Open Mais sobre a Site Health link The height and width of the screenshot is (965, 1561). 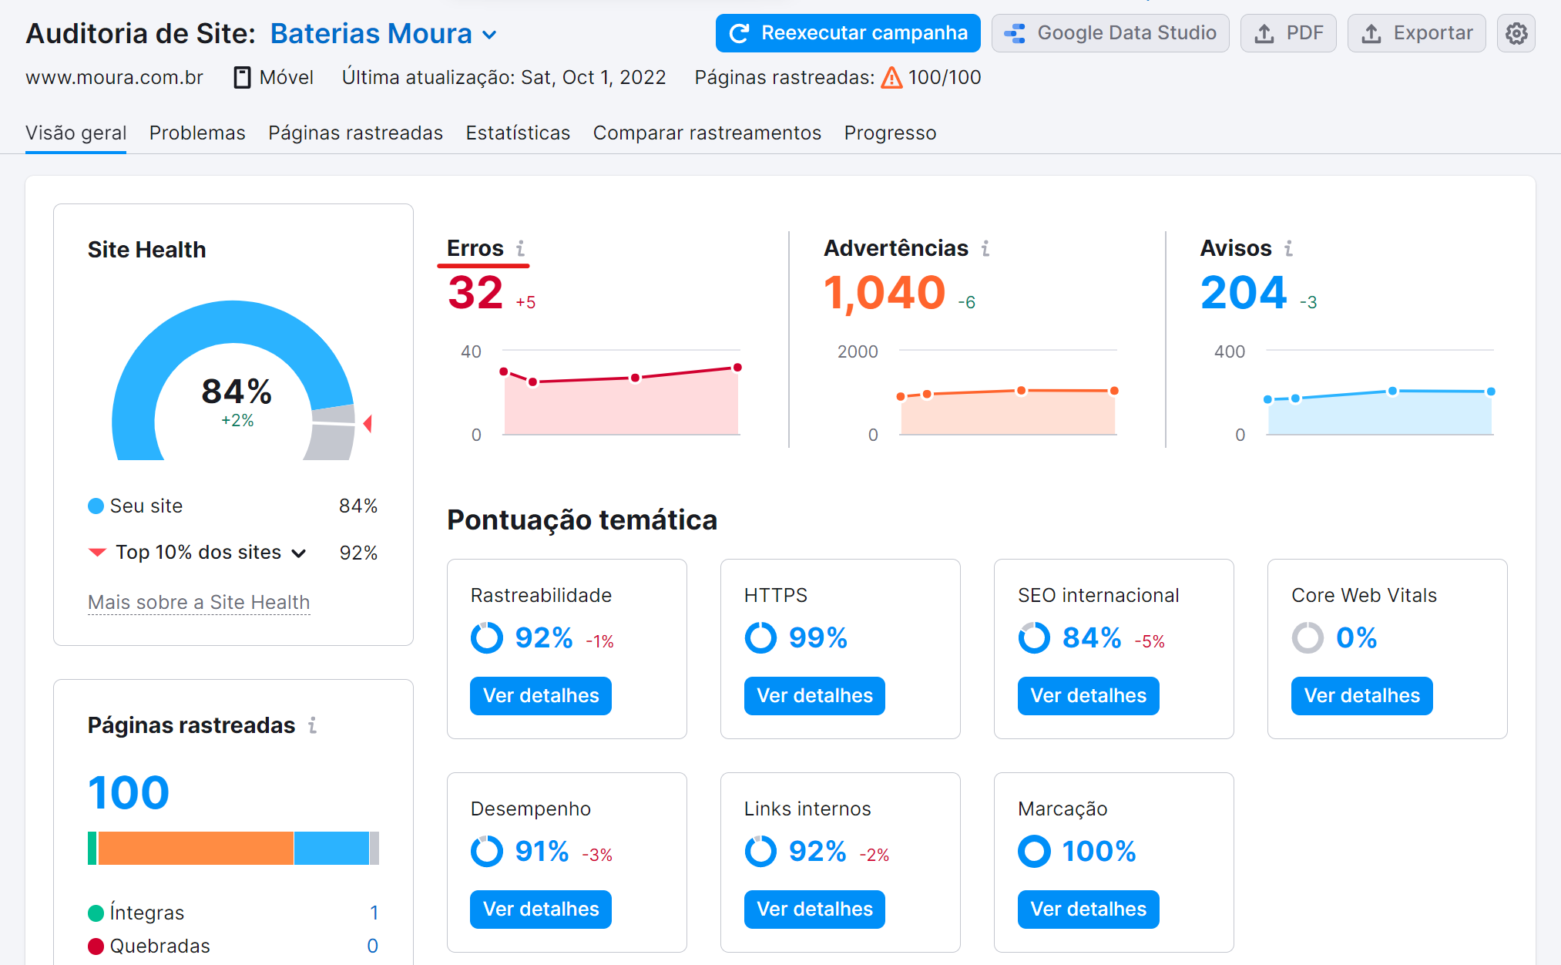tap(198, 602)
